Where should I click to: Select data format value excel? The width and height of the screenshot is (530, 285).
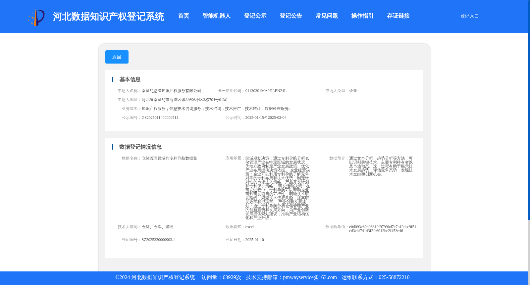coord(249,227)
